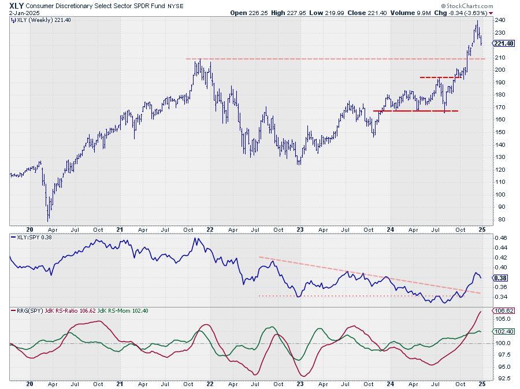Screen dimensions: 520x389
Task: Click the solid red support line near 167
Action: click(415, 111)
